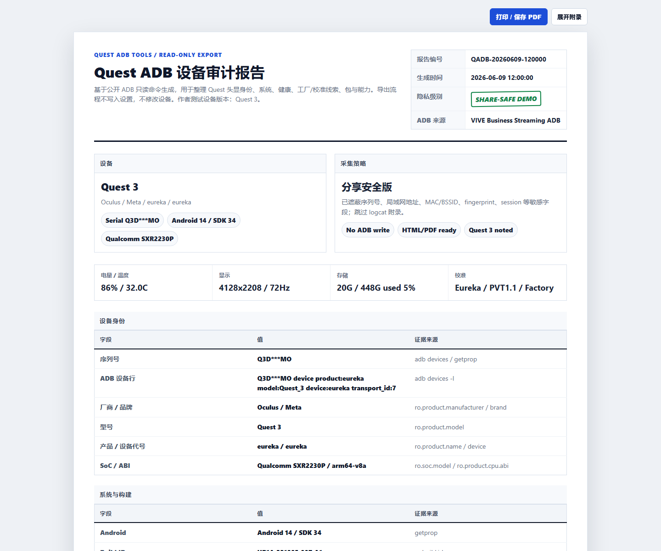
Task: Click the 采集策略 card header
Action: tap(451, 163)
